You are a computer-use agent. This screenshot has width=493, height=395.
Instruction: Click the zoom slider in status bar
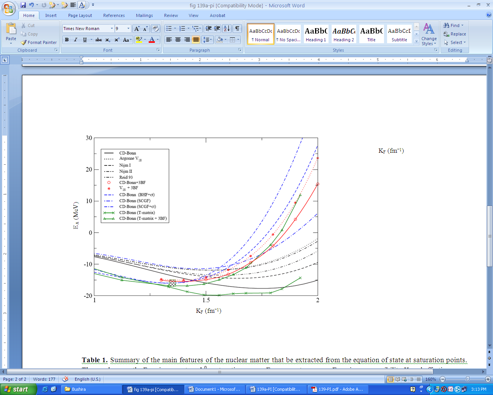(x=467, y=379)
